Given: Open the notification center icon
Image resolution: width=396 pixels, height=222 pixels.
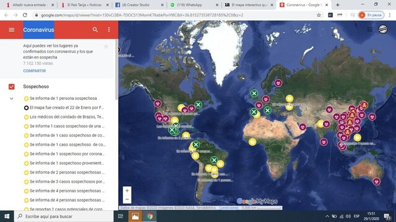Looking at the screenshot, I should 387,216.
